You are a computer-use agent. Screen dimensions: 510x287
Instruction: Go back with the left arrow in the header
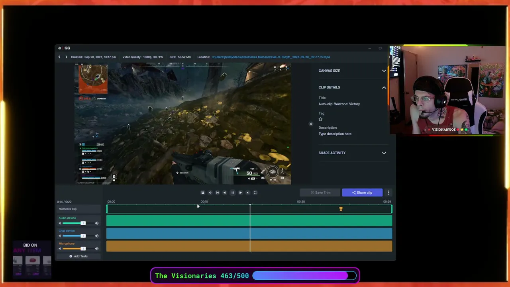(x=59, y=57)
